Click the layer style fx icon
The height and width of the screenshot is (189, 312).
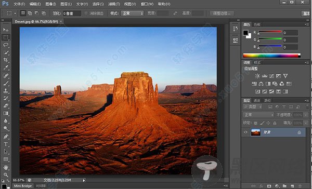[261, 186]
